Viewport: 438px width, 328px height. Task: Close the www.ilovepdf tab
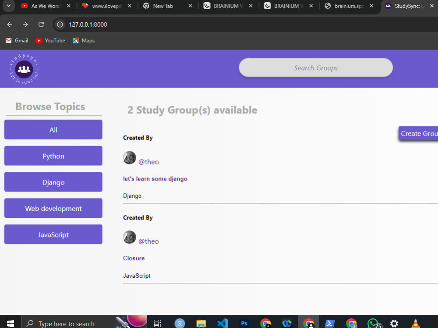click(x=130, y=6)
